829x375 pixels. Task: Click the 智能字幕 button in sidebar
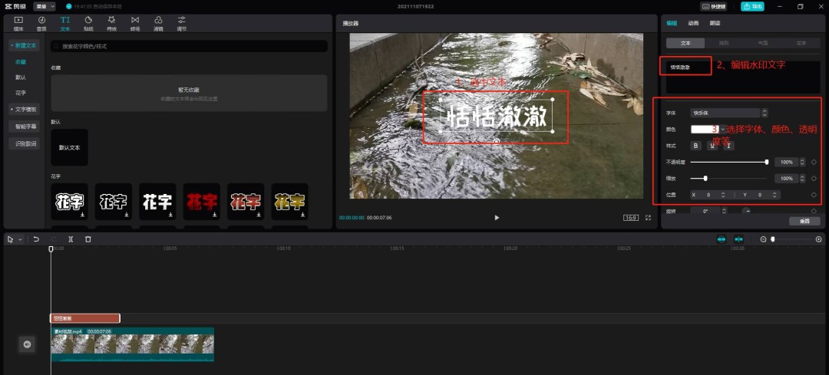26,126
